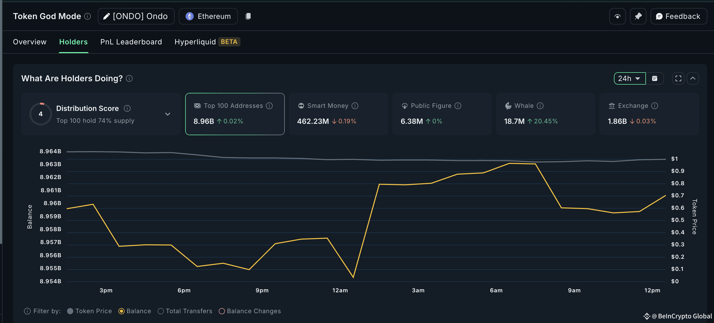Click the 8.96B Top 100 value
Screen dimensions: 714x323
point(204,122)
